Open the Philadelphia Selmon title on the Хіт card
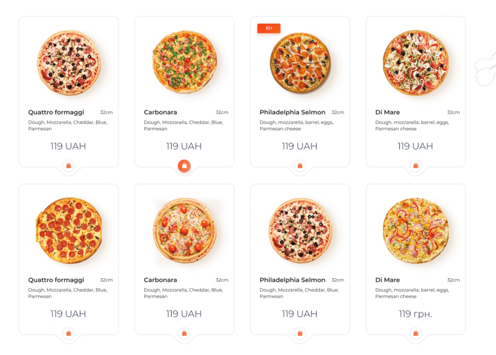 tap(292, 112)
